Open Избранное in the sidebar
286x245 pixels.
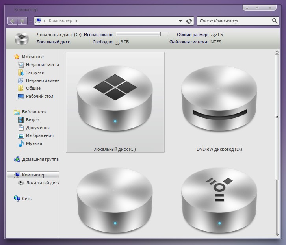coord(33,57)
